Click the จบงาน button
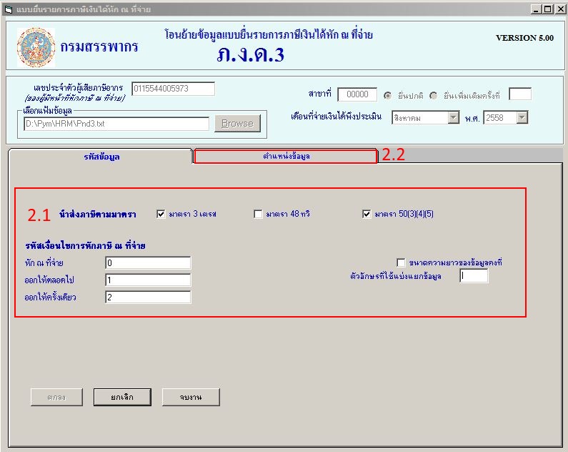Screen dimensions: 568x452 (x=190, y=397)
